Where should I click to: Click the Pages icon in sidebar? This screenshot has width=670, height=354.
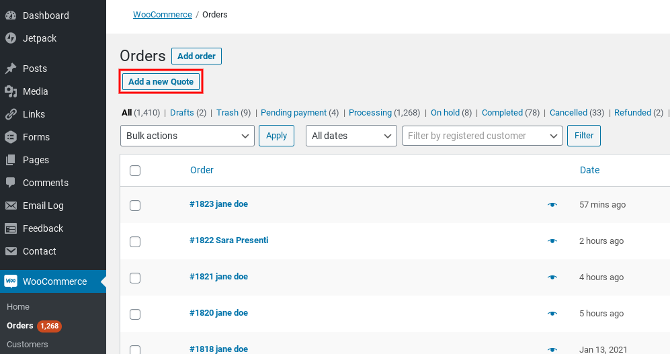click(x=11, y=160)
